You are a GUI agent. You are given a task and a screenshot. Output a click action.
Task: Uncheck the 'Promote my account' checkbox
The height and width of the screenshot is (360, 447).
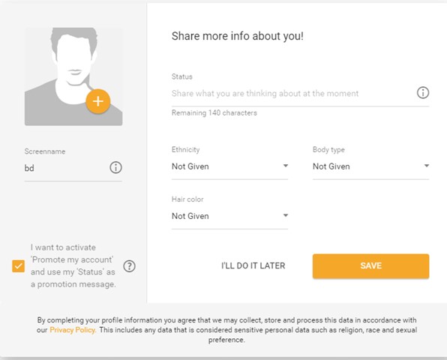[x=18, y=266]
